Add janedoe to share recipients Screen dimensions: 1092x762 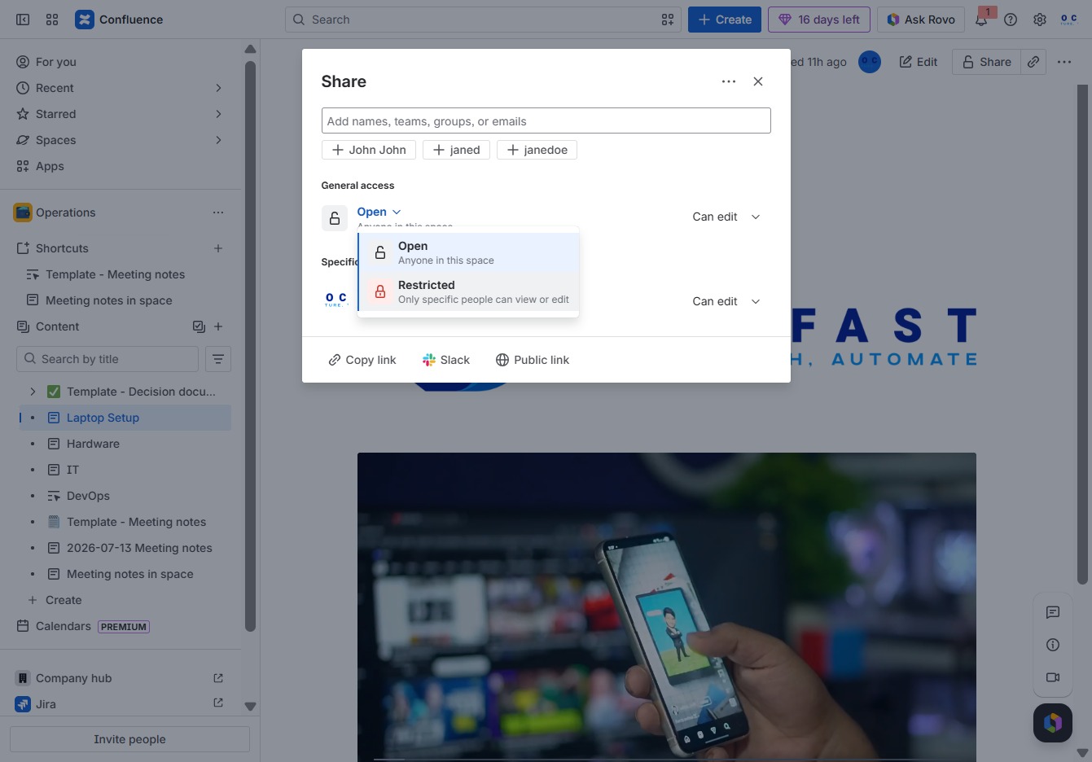click(x=537, y=150)
